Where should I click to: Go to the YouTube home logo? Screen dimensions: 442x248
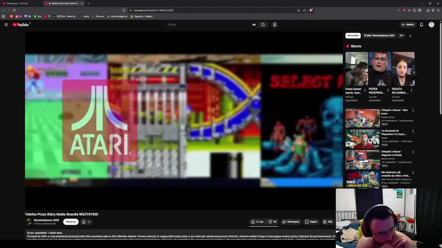[21, 24]
